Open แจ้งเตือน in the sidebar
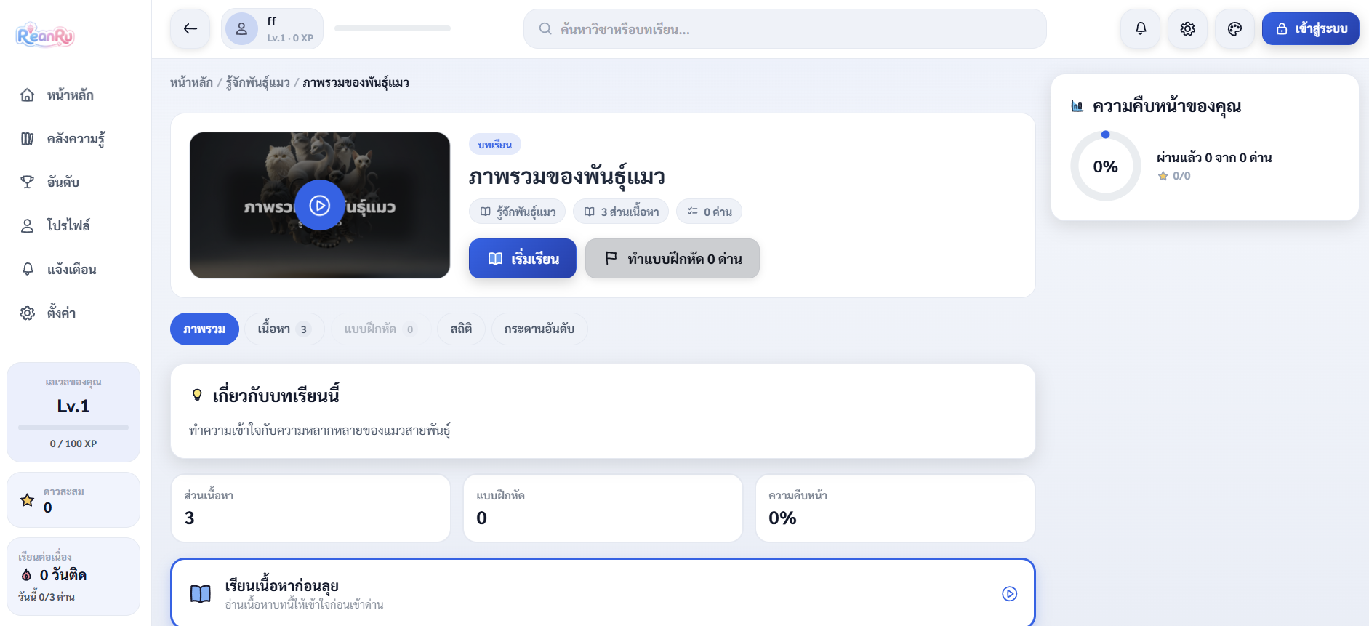Image resolution: width=1369 pixels, height=626 pixels. (x=73, y=270)
